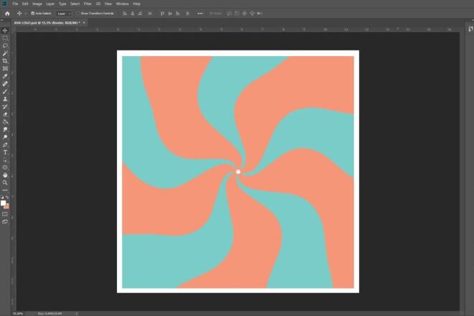Open the 3D menu
This screenshot has height=316, width=474.
98,4
